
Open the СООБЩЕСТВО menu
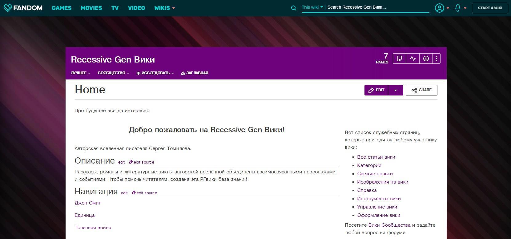[113, 73]
